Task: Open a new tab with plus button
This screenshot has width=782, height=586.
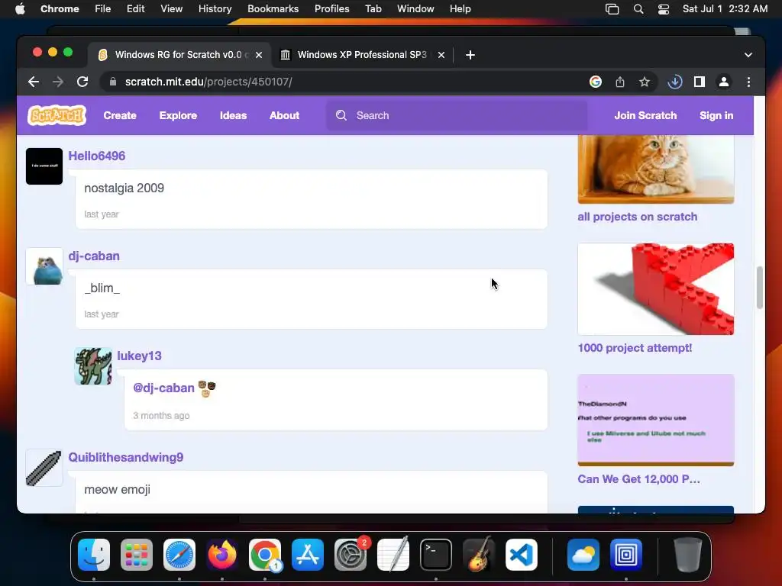Action: [470, 55]
